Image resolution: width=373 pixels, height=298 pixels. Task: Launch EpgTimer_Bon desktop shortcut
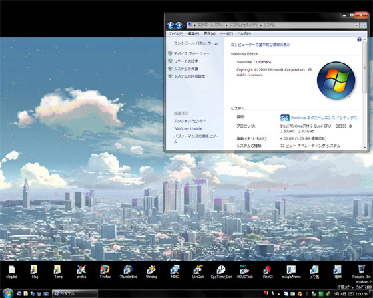221,272
